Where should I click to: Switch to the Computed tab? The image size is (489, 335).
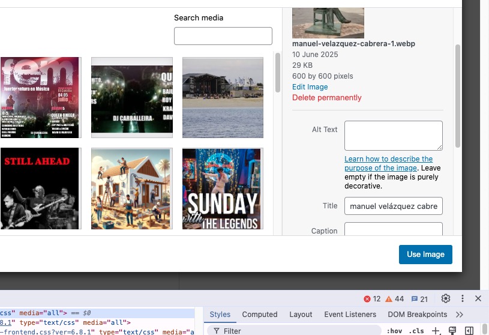(259, 314)
